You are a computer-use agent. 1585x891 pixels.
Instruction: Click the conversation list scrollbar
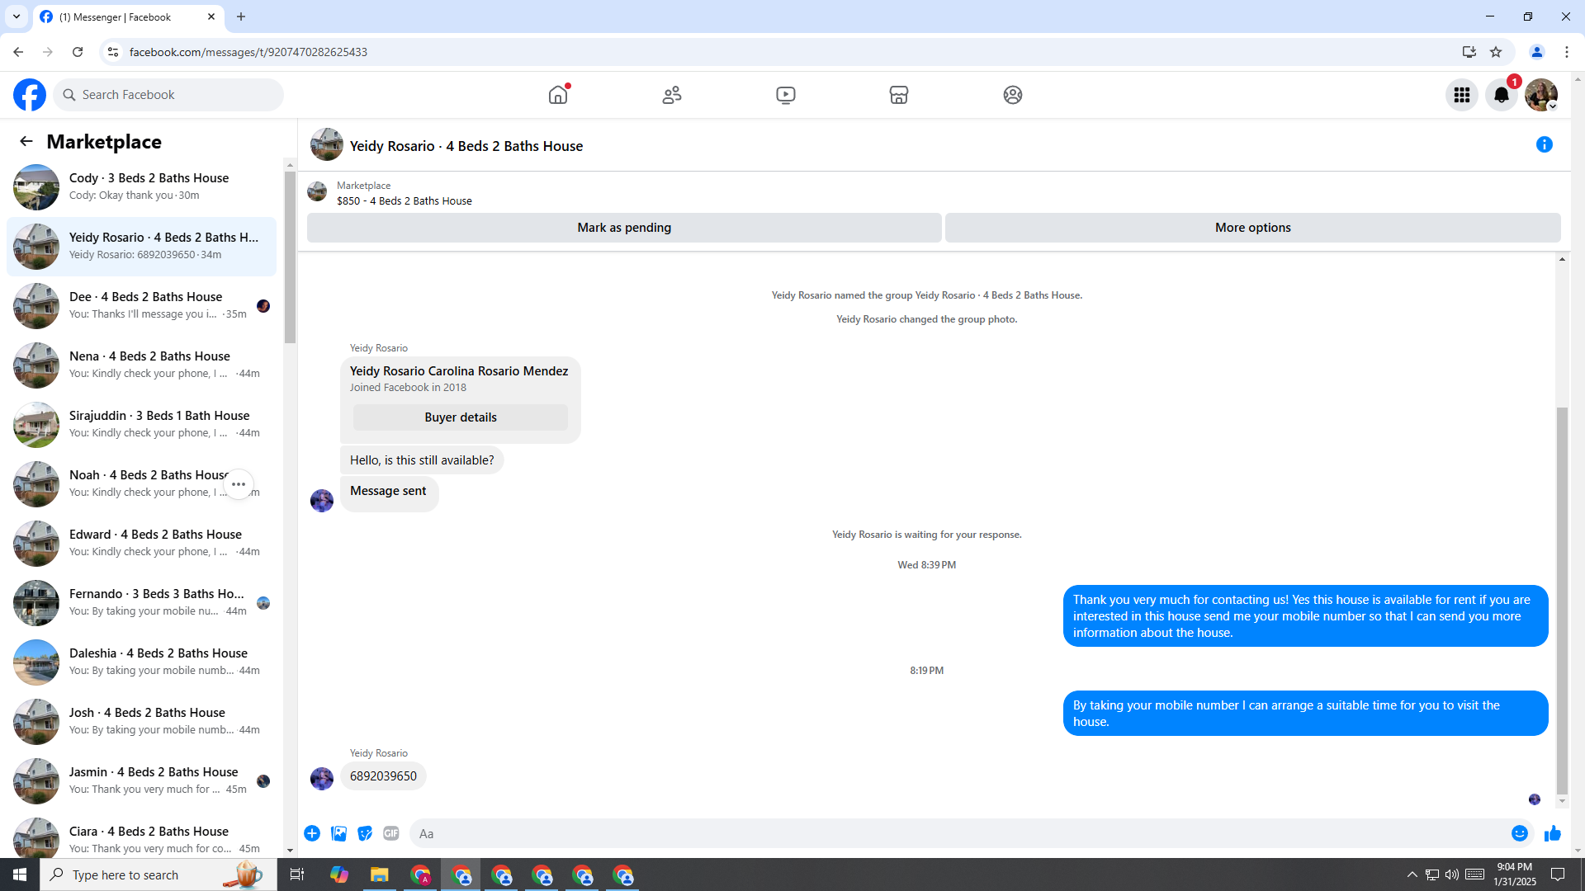290,256
